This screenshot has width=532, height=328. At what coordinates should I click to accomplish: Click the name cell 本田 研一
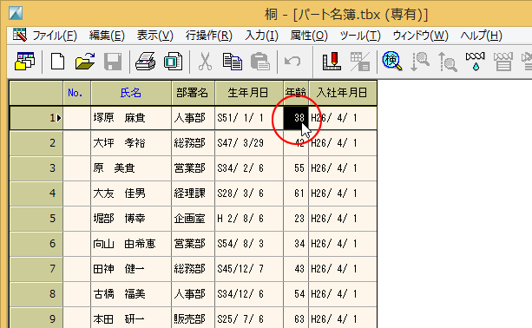pos(131,318)
